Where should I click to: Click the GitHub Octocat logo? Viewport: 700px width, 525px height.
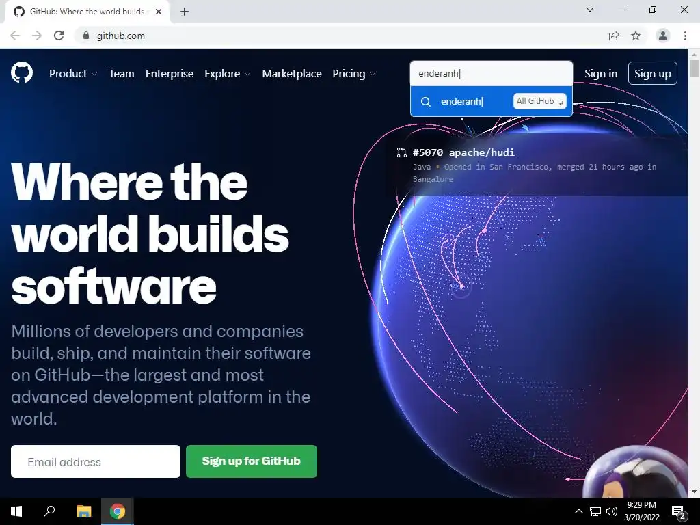pos(22,73)
